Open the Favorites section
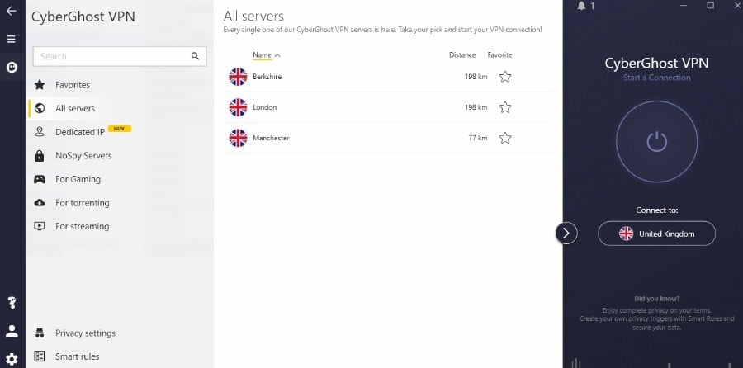 tap(73, 85)
